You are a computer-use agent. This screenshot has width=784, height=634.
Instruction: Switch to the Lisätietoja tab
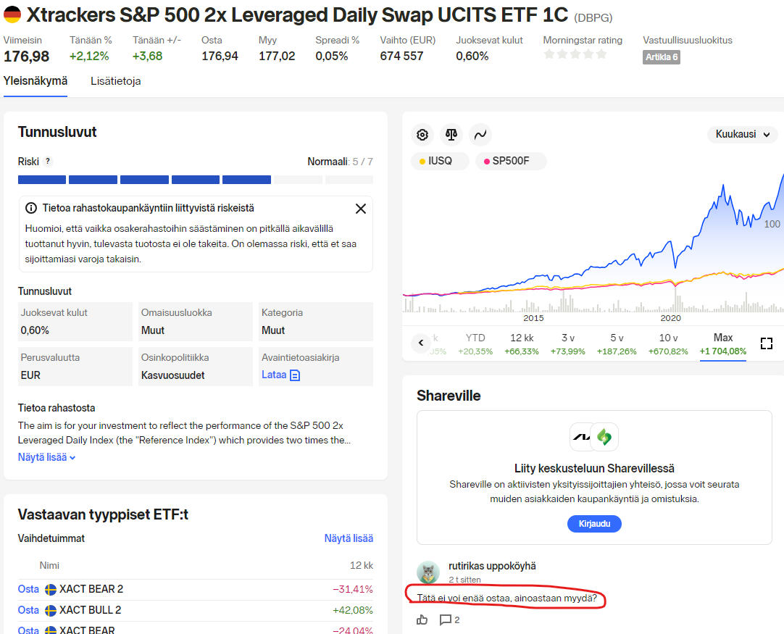(116, 81)
